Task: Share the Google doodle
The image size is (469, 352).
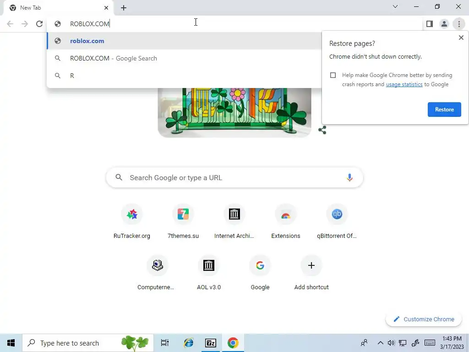Action: [x=322, y=130]
